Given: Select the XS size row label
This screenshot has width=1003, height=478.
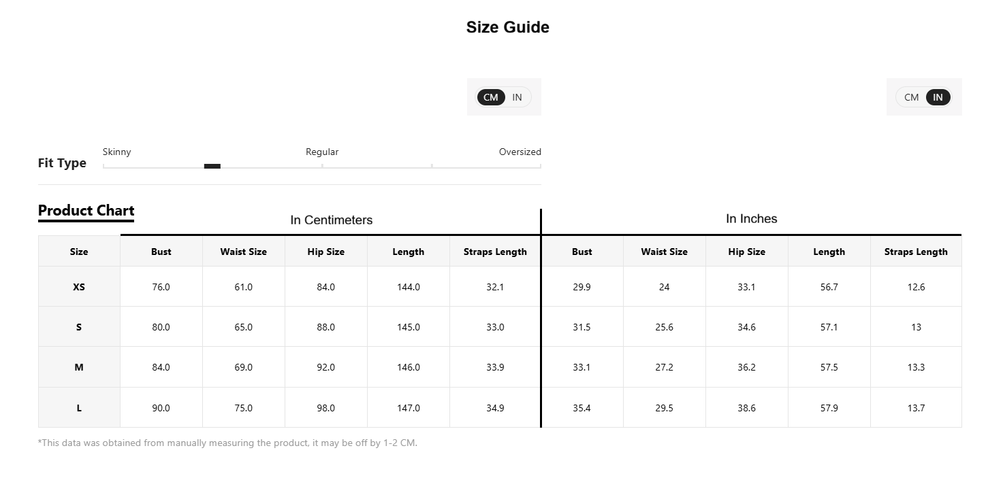Looking at the screenshot, I should pos(79,287).
